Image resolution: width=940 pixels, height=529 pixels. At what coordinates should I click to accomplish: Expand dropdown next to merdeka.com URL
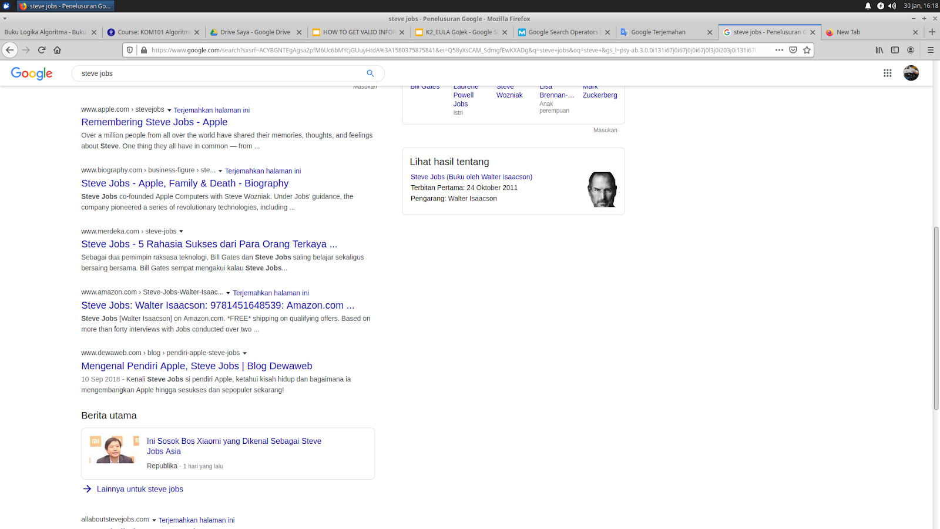181,232
